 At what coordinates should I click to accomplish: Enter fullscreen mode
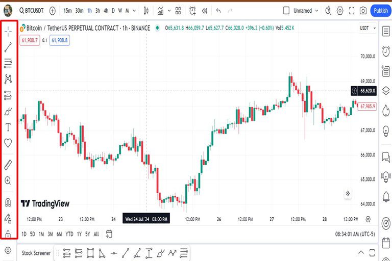[352, 11]
